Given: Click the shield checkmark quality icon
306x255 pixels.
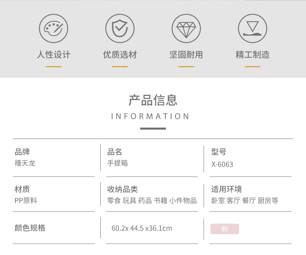Looking at the screenshot, I should (120, 28).
